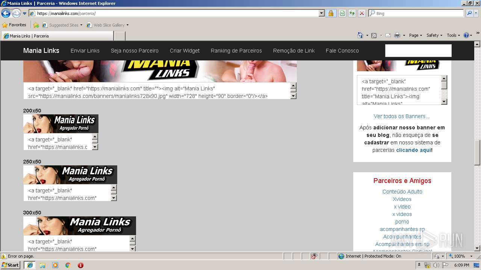Screen dimensions: 481x270
Task: Open Windows Explorer folder in the taskbar
Action: click(42, 265)
